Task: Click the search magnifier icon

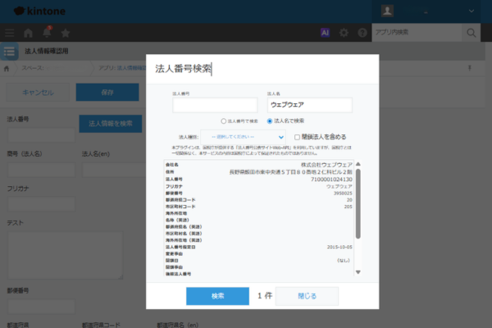Action: click(471, 33)
